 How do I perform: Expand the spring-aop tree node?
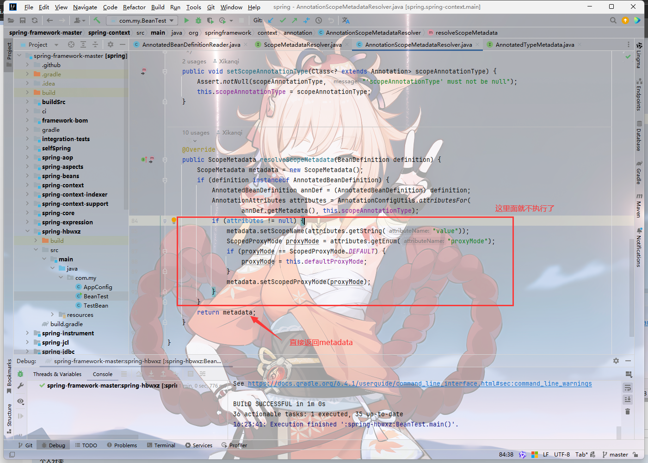click(x=27, y=157)
